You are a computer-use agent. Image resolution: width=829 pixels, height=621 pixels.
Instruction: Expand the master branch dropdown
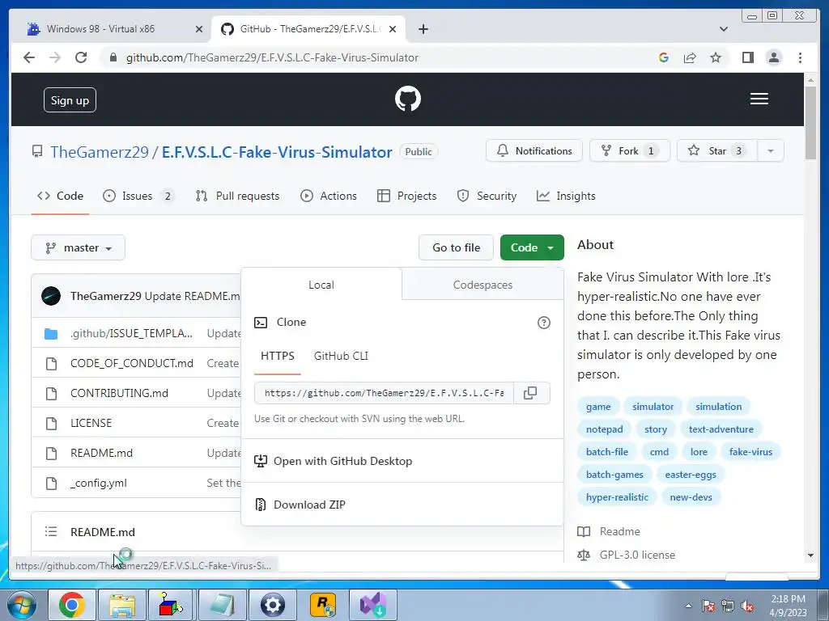79,247
